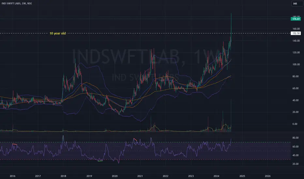The width and height of the screenshot is (304, 179).
Task: Click the INR currency button
Action: point(296,4)
